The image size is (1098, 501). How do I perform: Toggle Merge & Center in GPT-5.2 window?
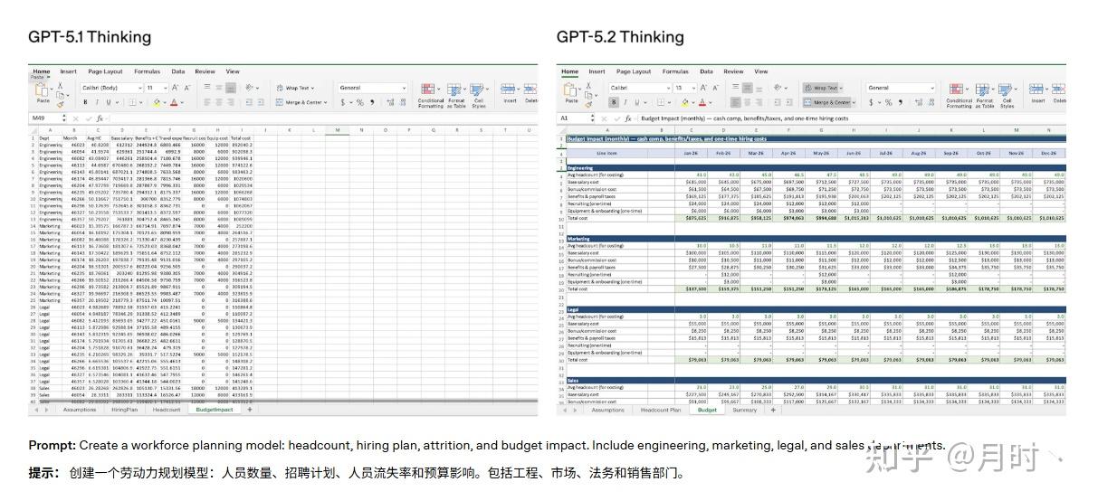click(x=828, y=102)
